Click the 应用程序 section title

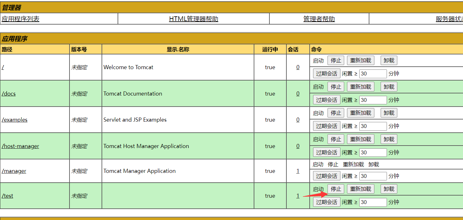pyautogui.click(x=14, y=39)
